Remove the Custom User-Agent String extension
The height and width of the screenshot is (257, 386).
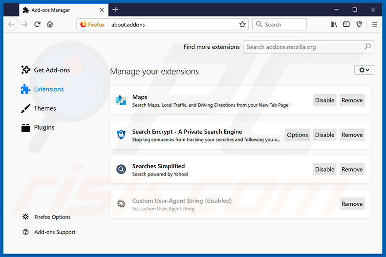[352, 204]
